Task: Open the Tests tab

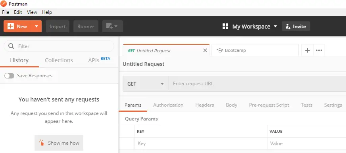Action: 306,105
